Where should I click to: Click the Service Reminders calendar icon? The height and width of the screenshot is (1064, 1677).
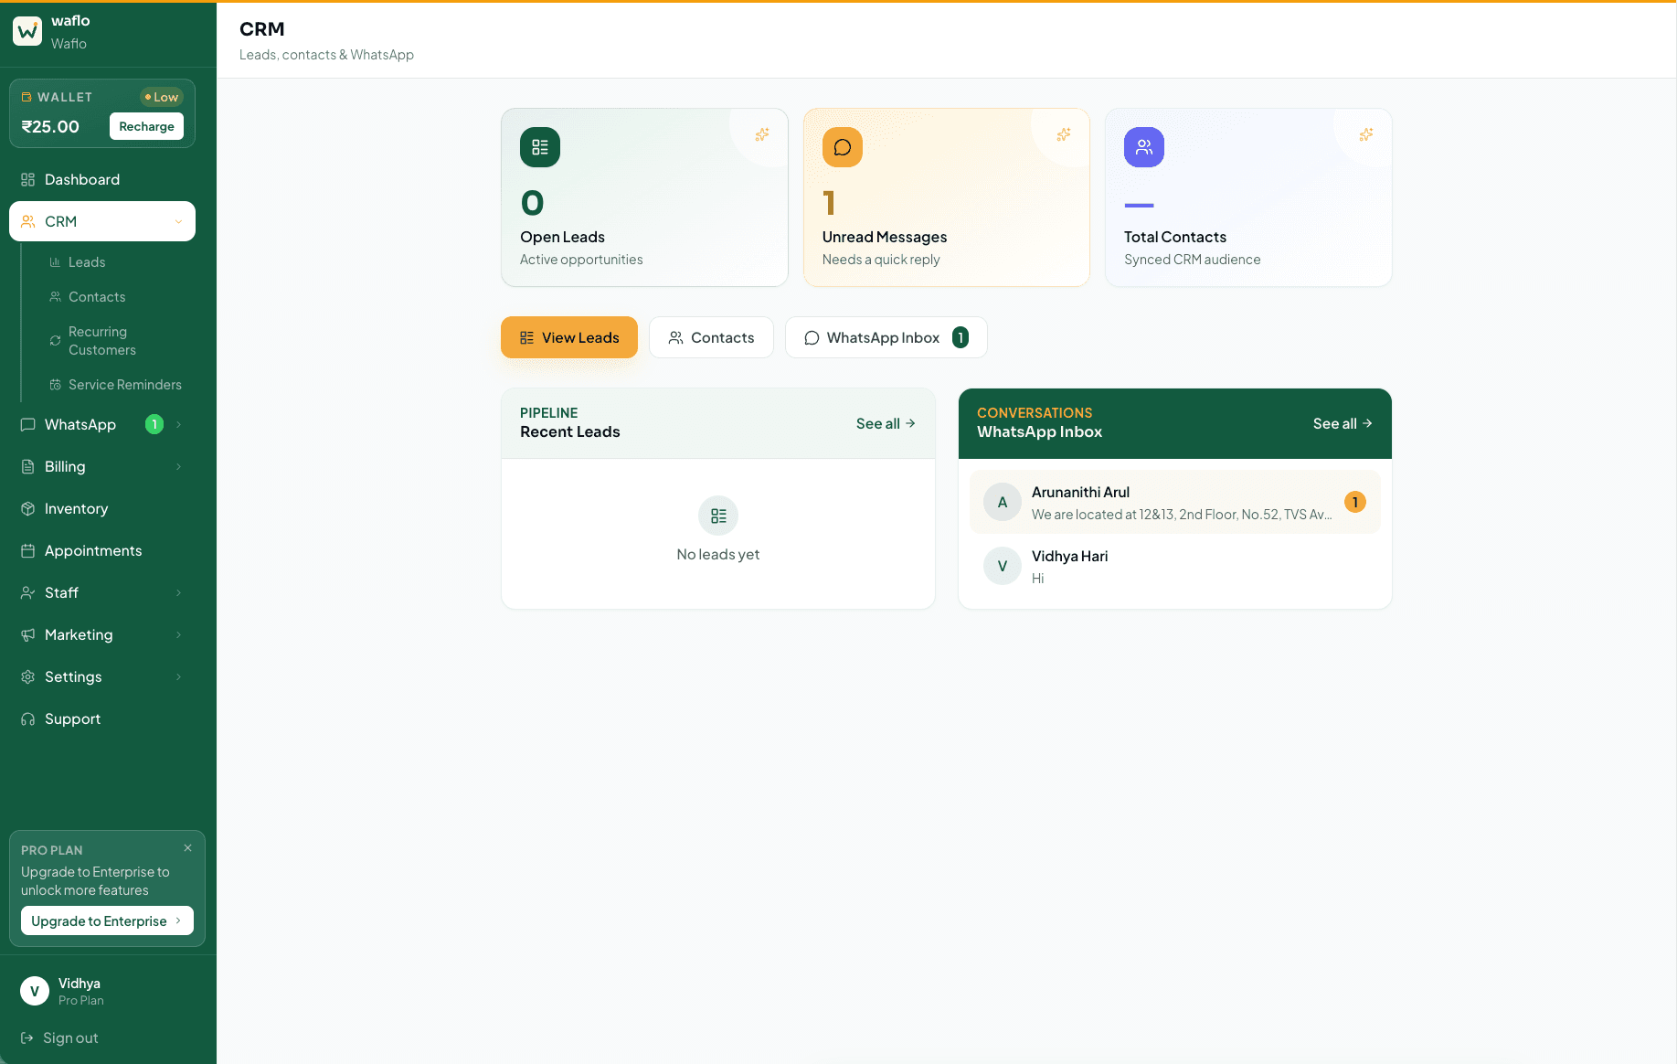tap(55, 385)
